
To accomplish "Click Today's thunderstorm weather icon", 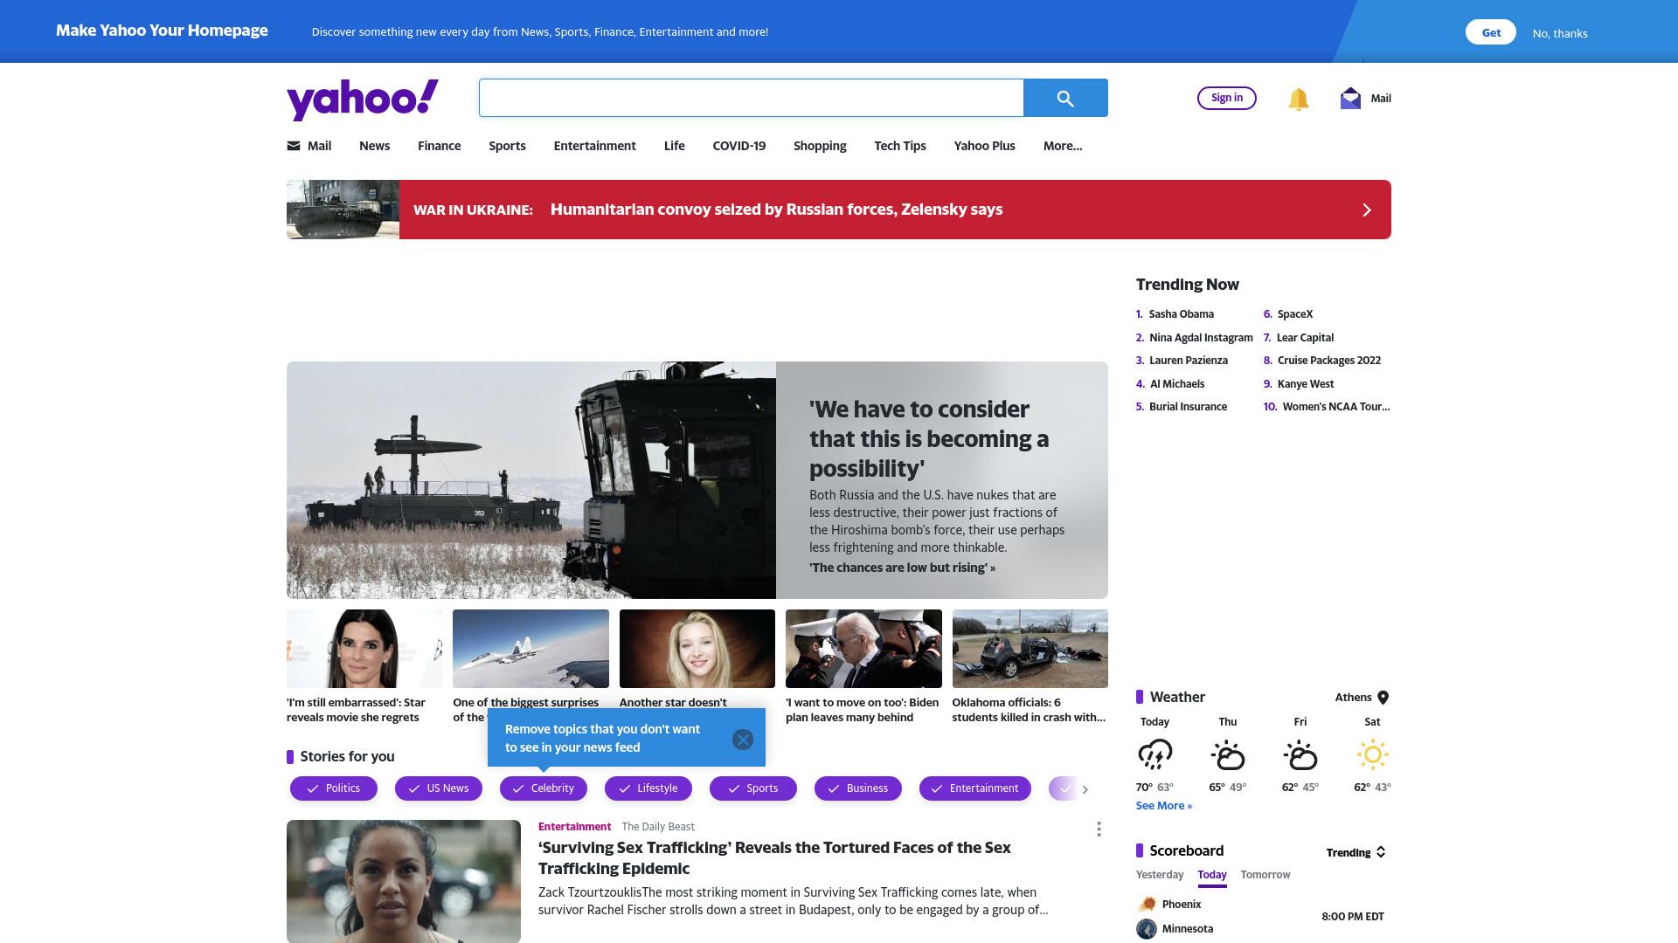I will click(x=1154, y=754).
